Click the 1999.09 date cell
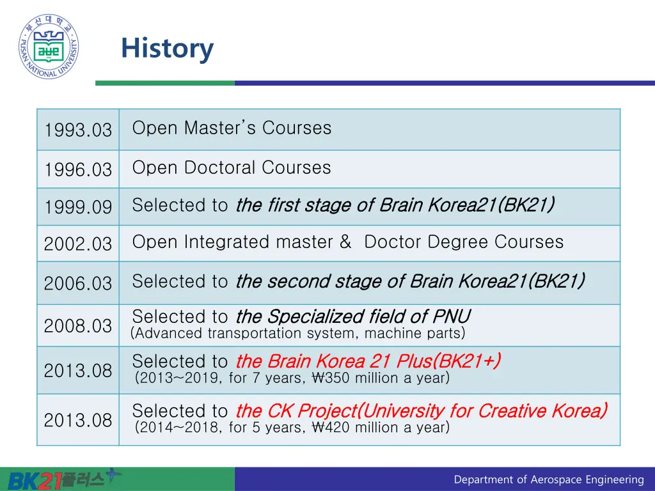The image size is (655, 491). click(x=78, y=207)
